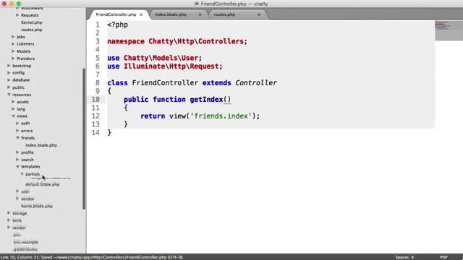Expand the database folder arrow
Image resolution: width=463 pixels, height=260 pixels.
(x=9, y=80)
